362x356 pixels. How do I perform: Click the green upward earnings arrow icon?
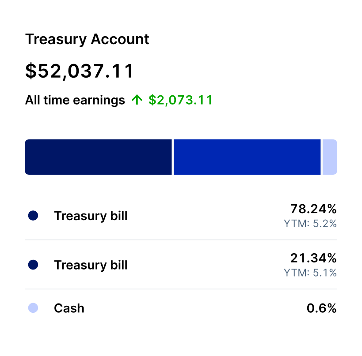point(137,100)
